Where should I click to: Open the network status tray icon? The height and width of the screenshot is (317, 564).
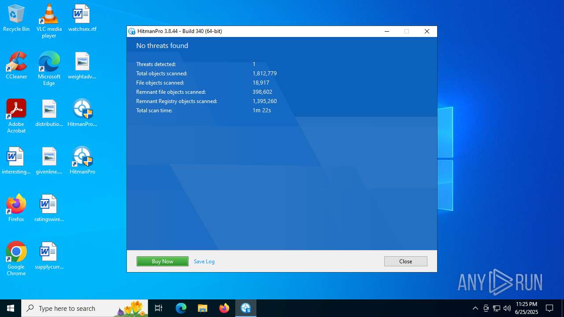click(x=497, y=308)
